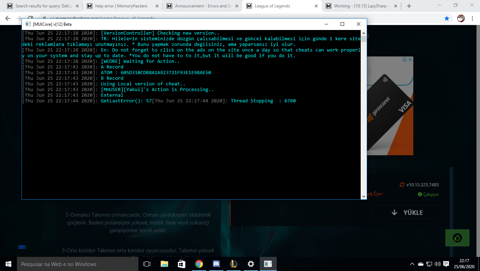This screenshot has height=271, width=480.
Task: Bookmark this page with star icon
Action: point(447,18)
